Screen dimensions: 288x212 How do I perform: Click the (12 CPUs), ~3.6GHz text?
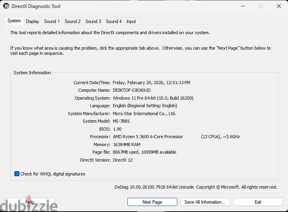pos(221,137)
